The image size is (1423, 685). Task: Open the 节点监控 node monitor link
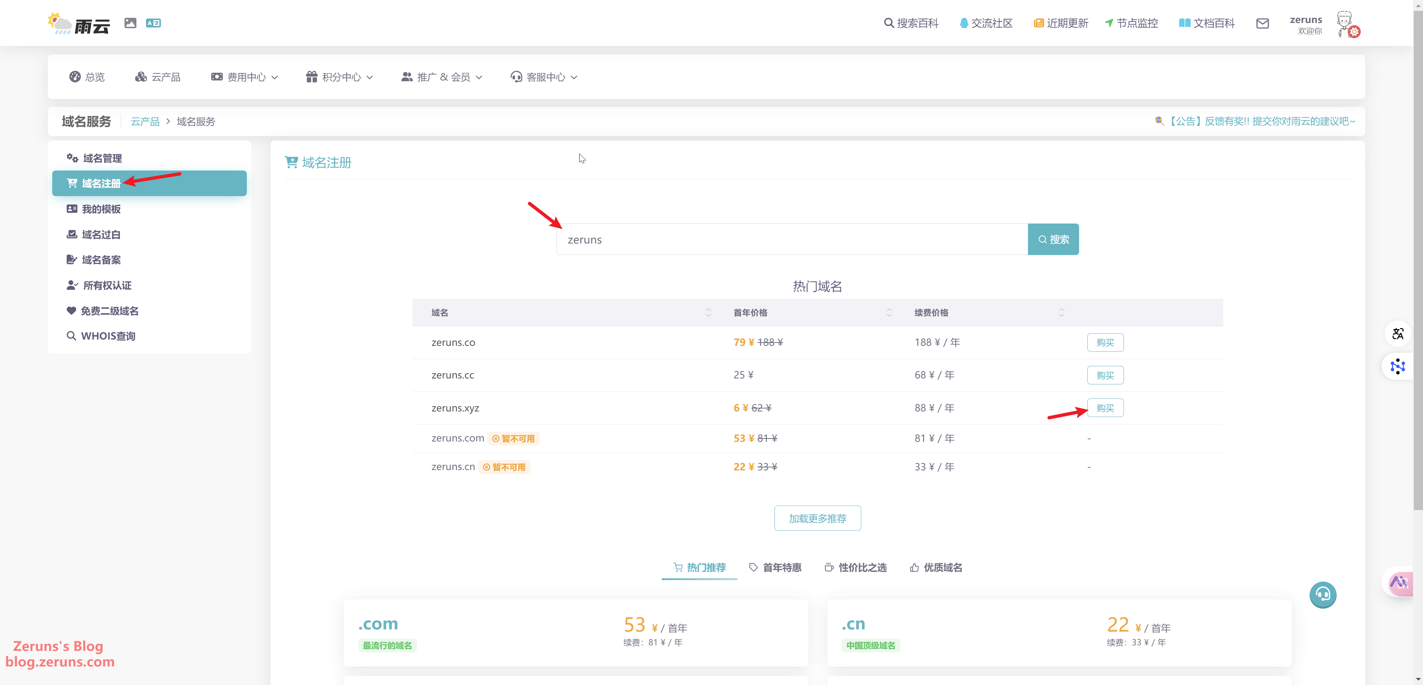[x=1131, y=23]
